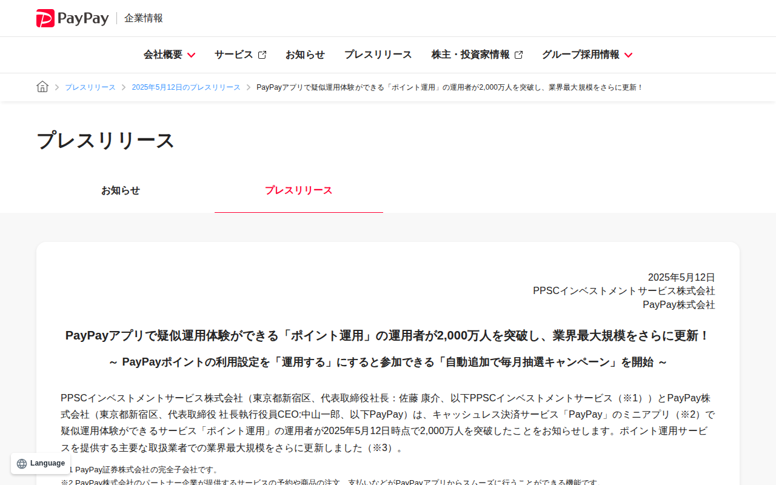Image resolution: width=776 pixels, height=485 pixels.
Task: Open the 会社概要 menu
Action: click(169, 55)
